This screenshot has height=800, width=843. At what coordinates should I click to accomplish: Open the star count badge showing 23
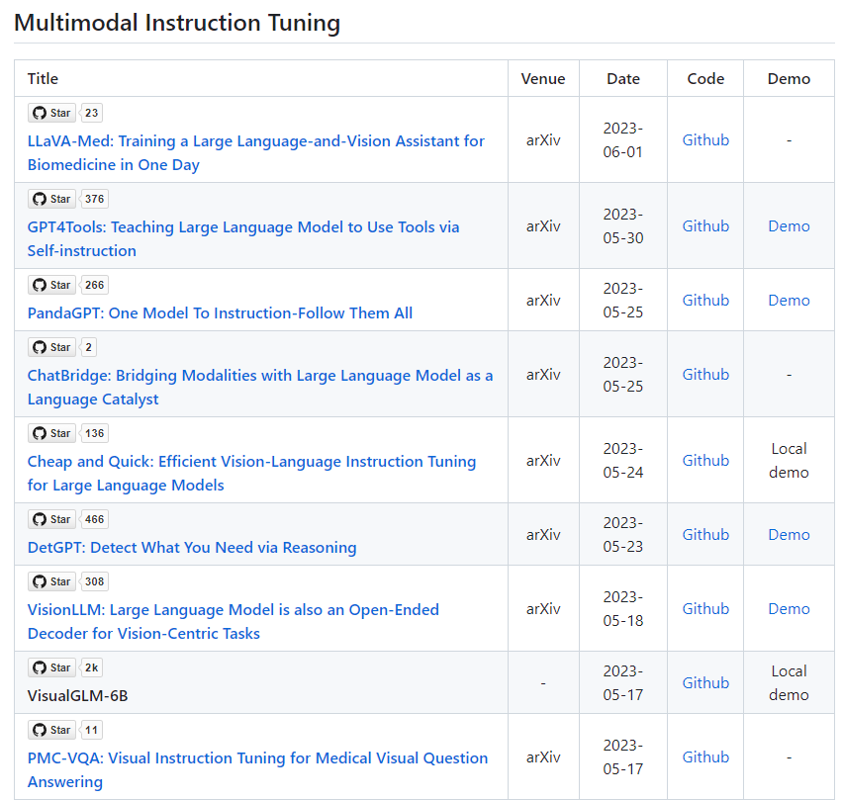click(91, 113)
